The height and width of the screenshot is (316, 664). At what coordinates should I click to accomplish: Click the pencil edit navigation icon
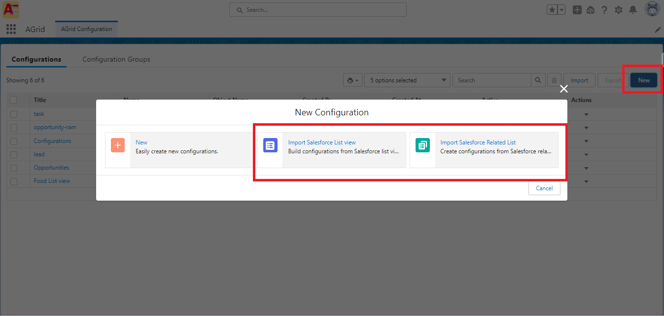(658, 30)
